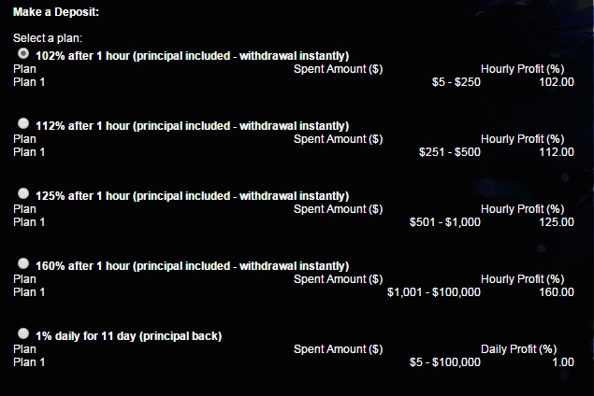
Task: Click the $251 - $500 spent amount
Action: [x=450, y=152]
